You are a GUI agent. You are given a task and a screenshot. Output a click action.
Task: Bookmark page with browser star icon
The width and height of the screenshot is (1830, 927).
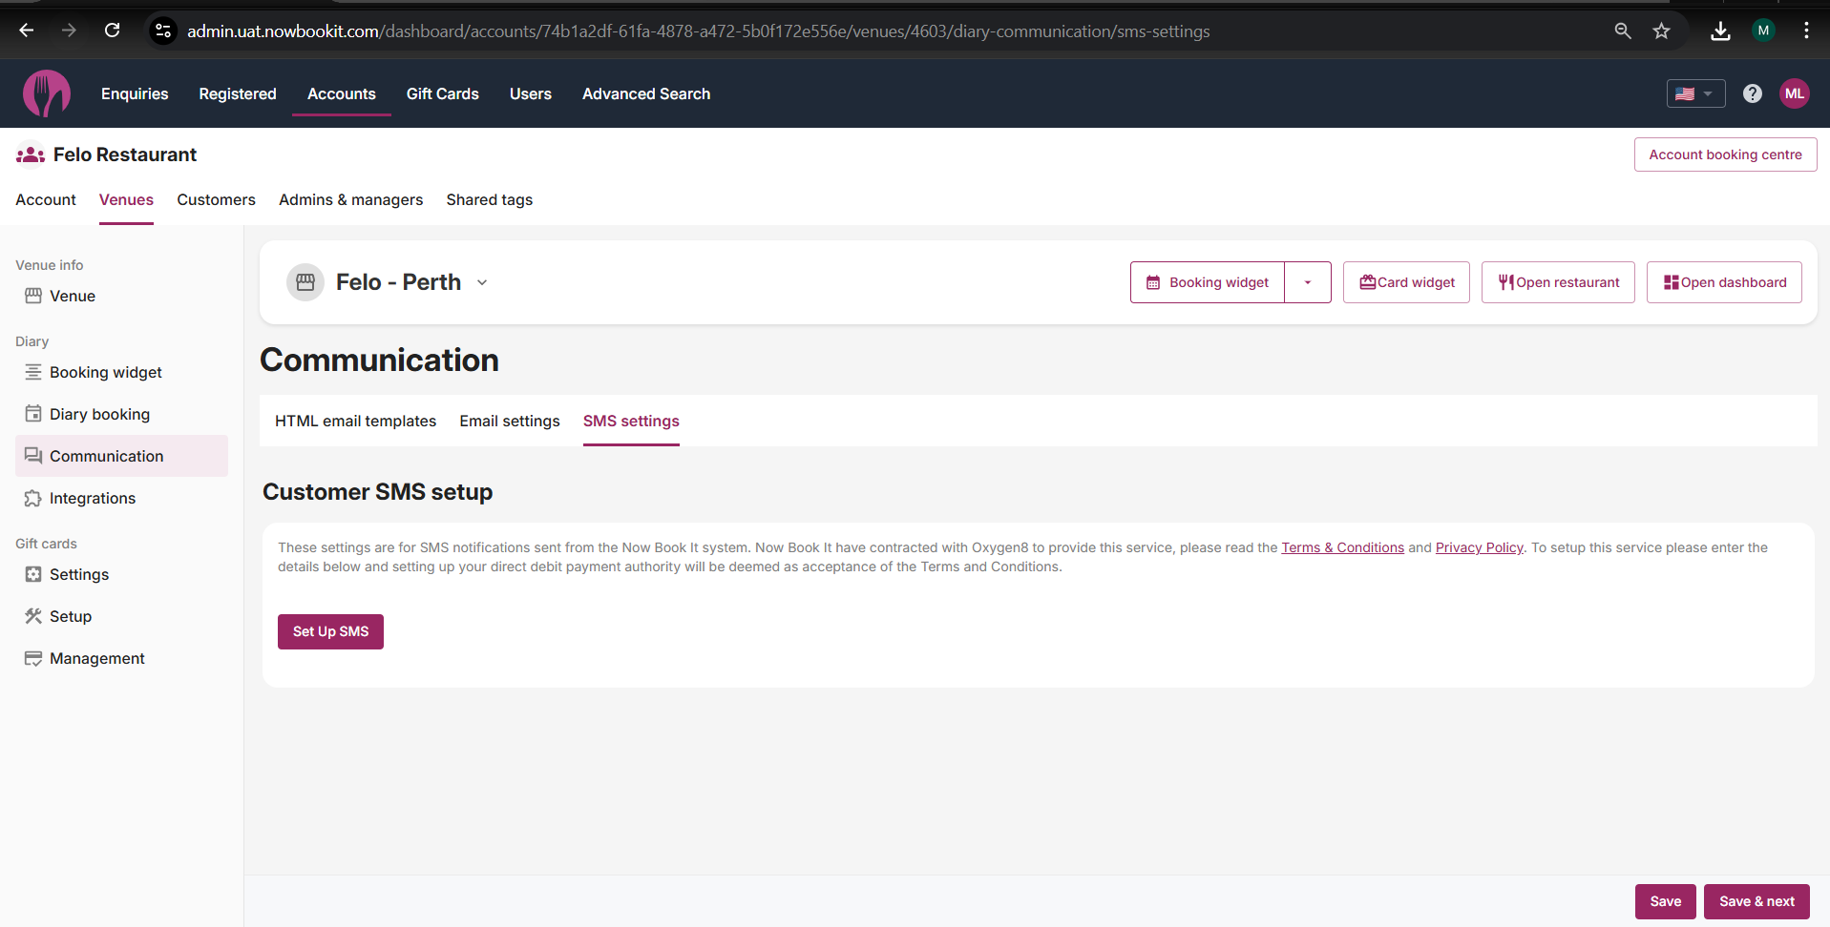pyautogui.click(x=1661, y=31)
